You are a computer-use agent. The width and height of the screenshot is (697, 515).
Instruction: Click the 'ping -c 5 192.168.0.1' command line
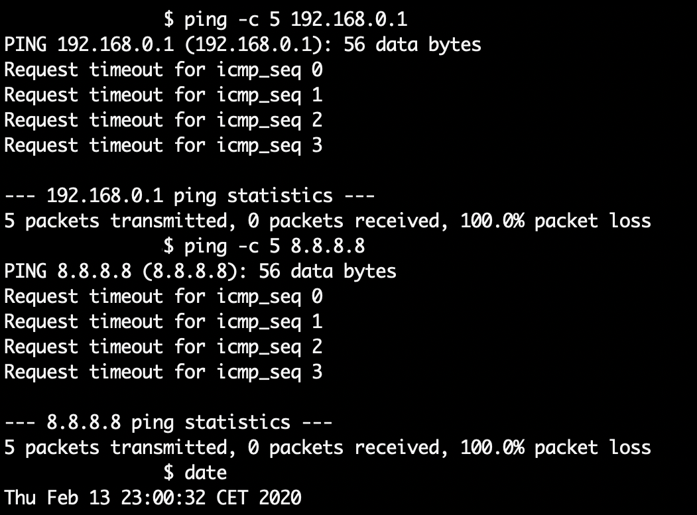point(285,20)
